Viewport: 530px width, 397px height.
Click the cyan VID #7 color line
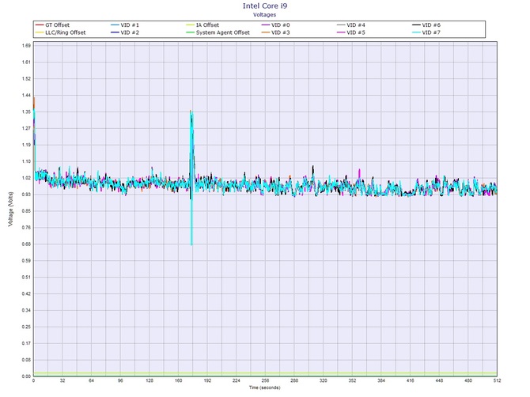point(416,32)
